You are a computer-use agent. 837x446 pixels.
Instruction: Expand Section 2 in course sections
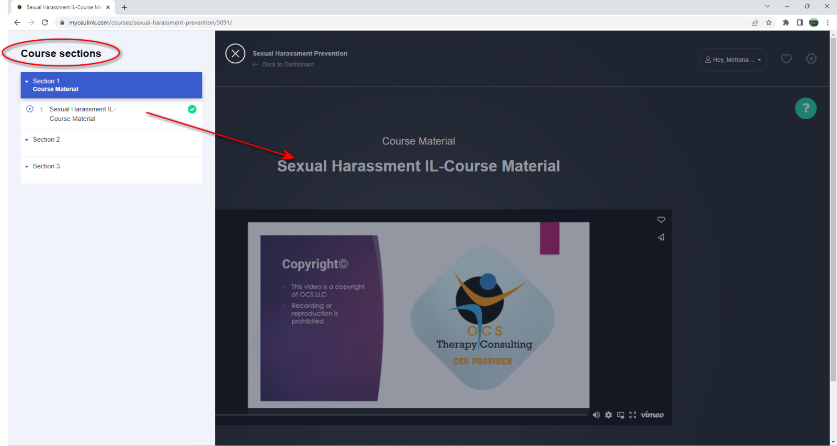click(46, 140)
